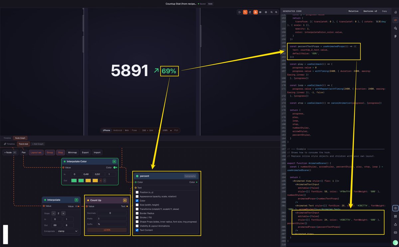
Task: Click the second green Out color swatch
Action: (x=81, y=181)
